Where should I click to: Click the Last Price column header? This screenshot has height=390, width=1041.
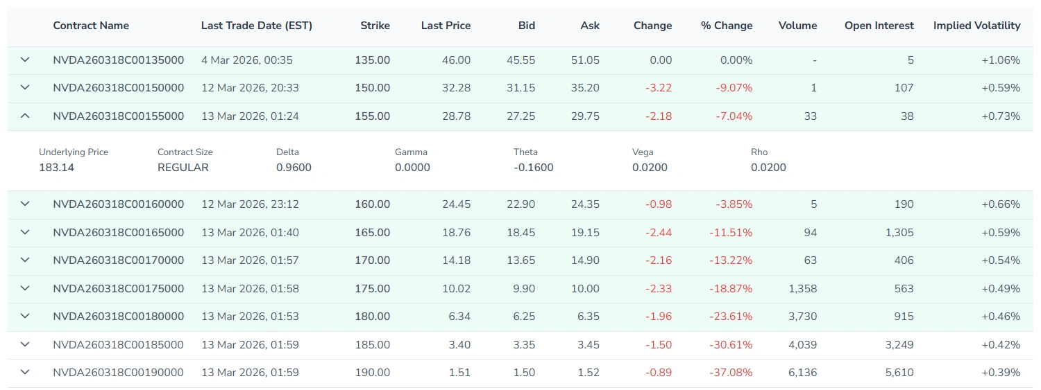point(446,26)
